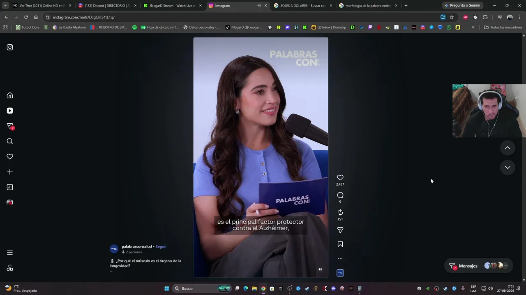Go to next reel with down arrow

pos(508,167)
